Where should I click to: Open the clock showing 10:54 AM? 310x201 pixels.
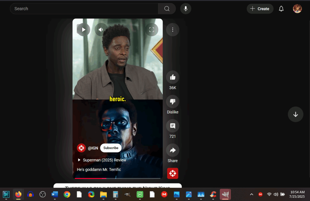click(x=297, y=194)
